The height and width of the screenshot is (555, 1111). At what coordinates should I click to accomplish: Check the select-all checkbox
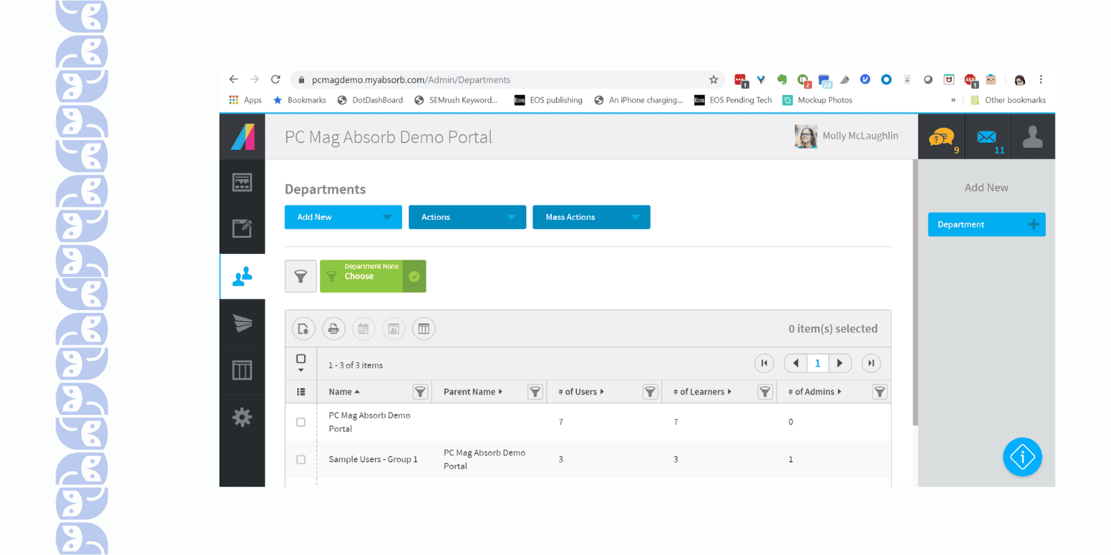click(x=301, y=359)
